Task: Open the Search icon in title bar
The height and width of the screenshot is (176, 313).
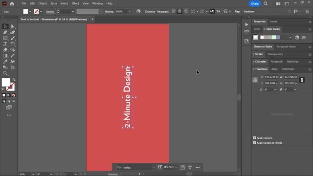Action: click(266, 3)
